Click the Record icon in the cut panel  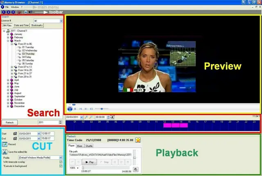click(5, 144)
